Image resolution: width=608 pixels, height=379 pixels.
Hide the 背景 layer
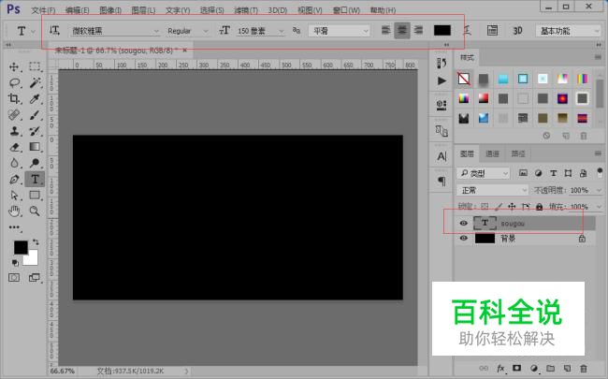tap(463, 239)
